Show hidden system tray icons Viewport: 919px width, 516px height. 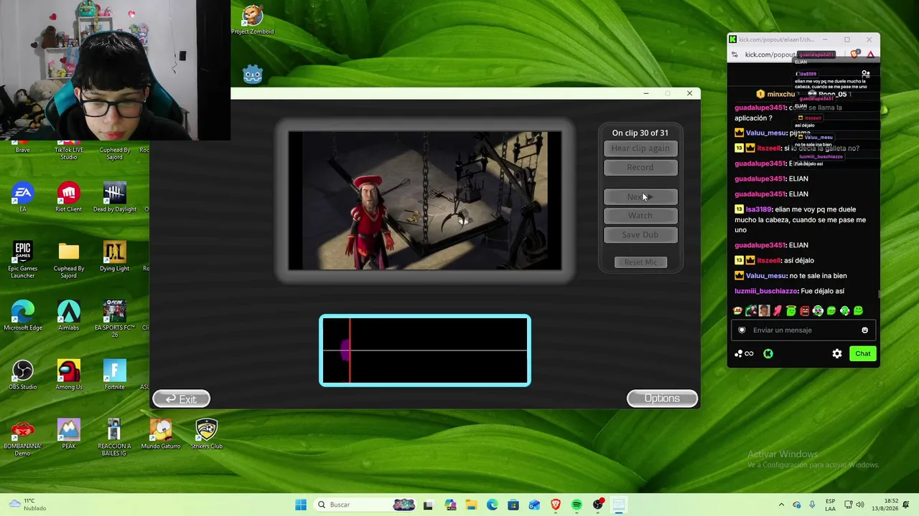tap(782, 505)
